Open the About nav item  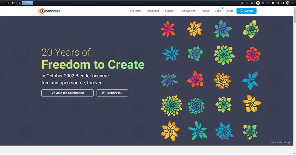click(205, 11)
